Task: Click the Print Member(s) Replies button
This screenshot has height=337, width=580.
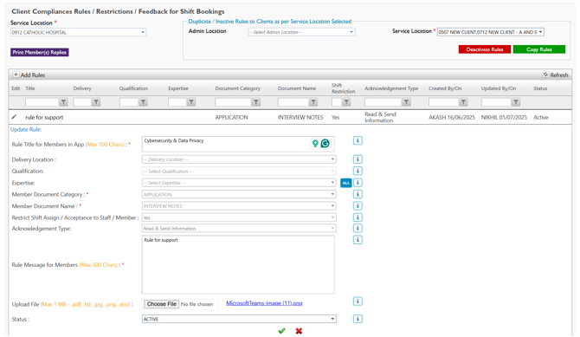Action: tap(40, 52)
